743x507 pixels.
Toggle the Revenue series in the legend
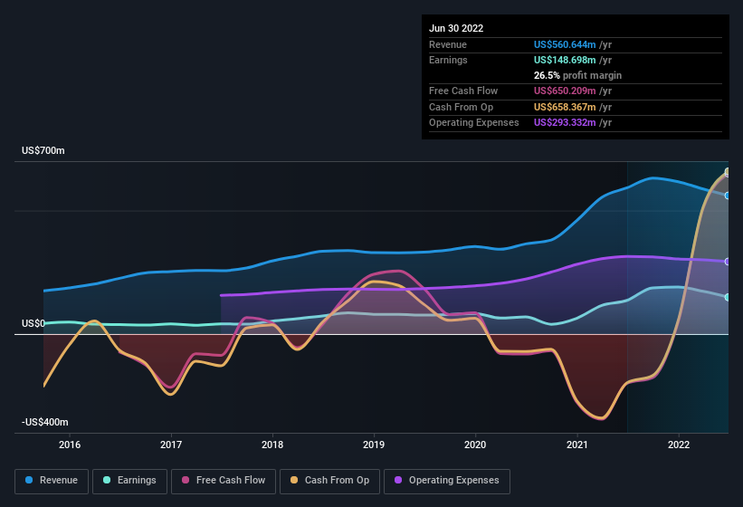click(x=52, y=481)
